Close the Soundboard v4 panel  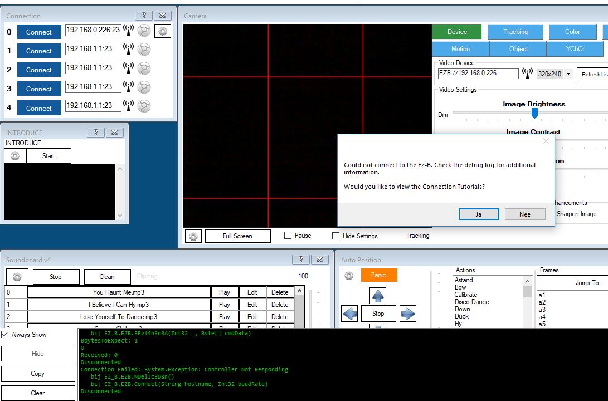319,260
